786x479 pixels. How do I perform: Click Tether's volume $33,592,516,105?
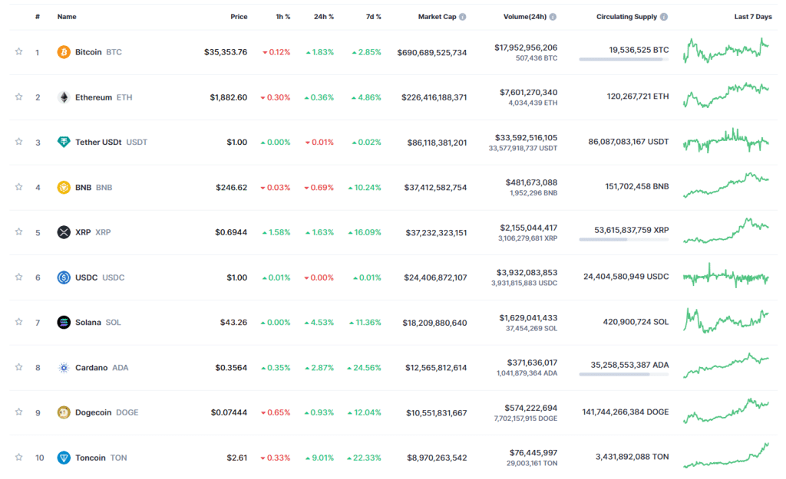pyautogui.click(x=526, y=138)
